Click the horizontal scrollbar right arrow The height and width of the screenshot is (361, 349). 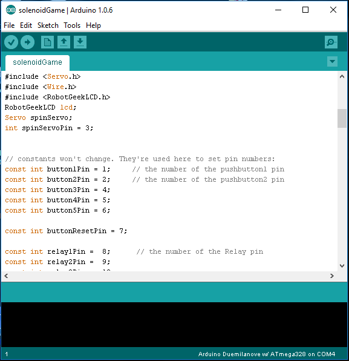click(x=331, y=276)
